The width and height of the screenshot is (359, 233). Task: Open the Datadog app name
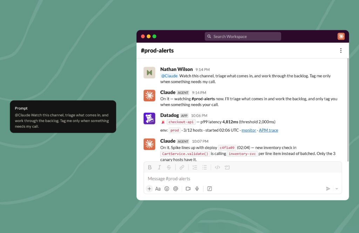[x=169, y=115]
